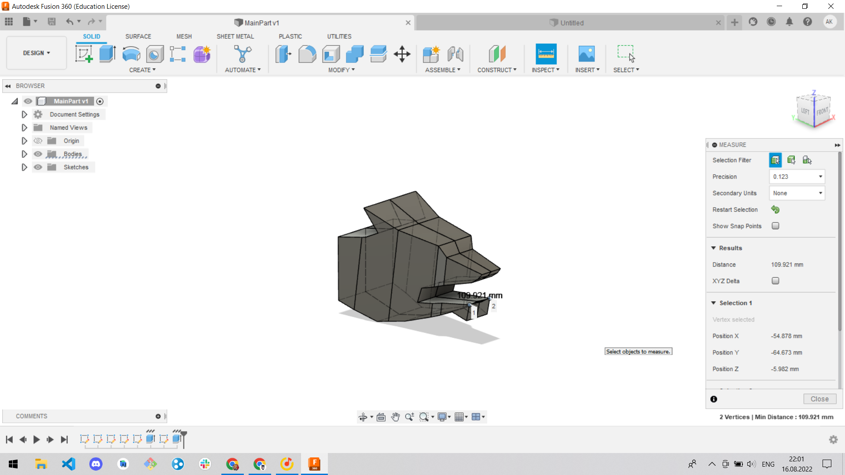This screenshot has height=475, width=845.
Task: Select the Rectangular Pattern tool
Action: point(178,54)
